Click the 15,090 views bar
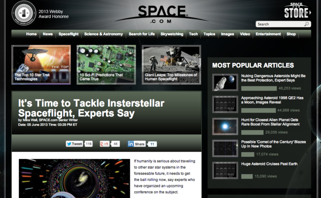 (x=247, y=176)
